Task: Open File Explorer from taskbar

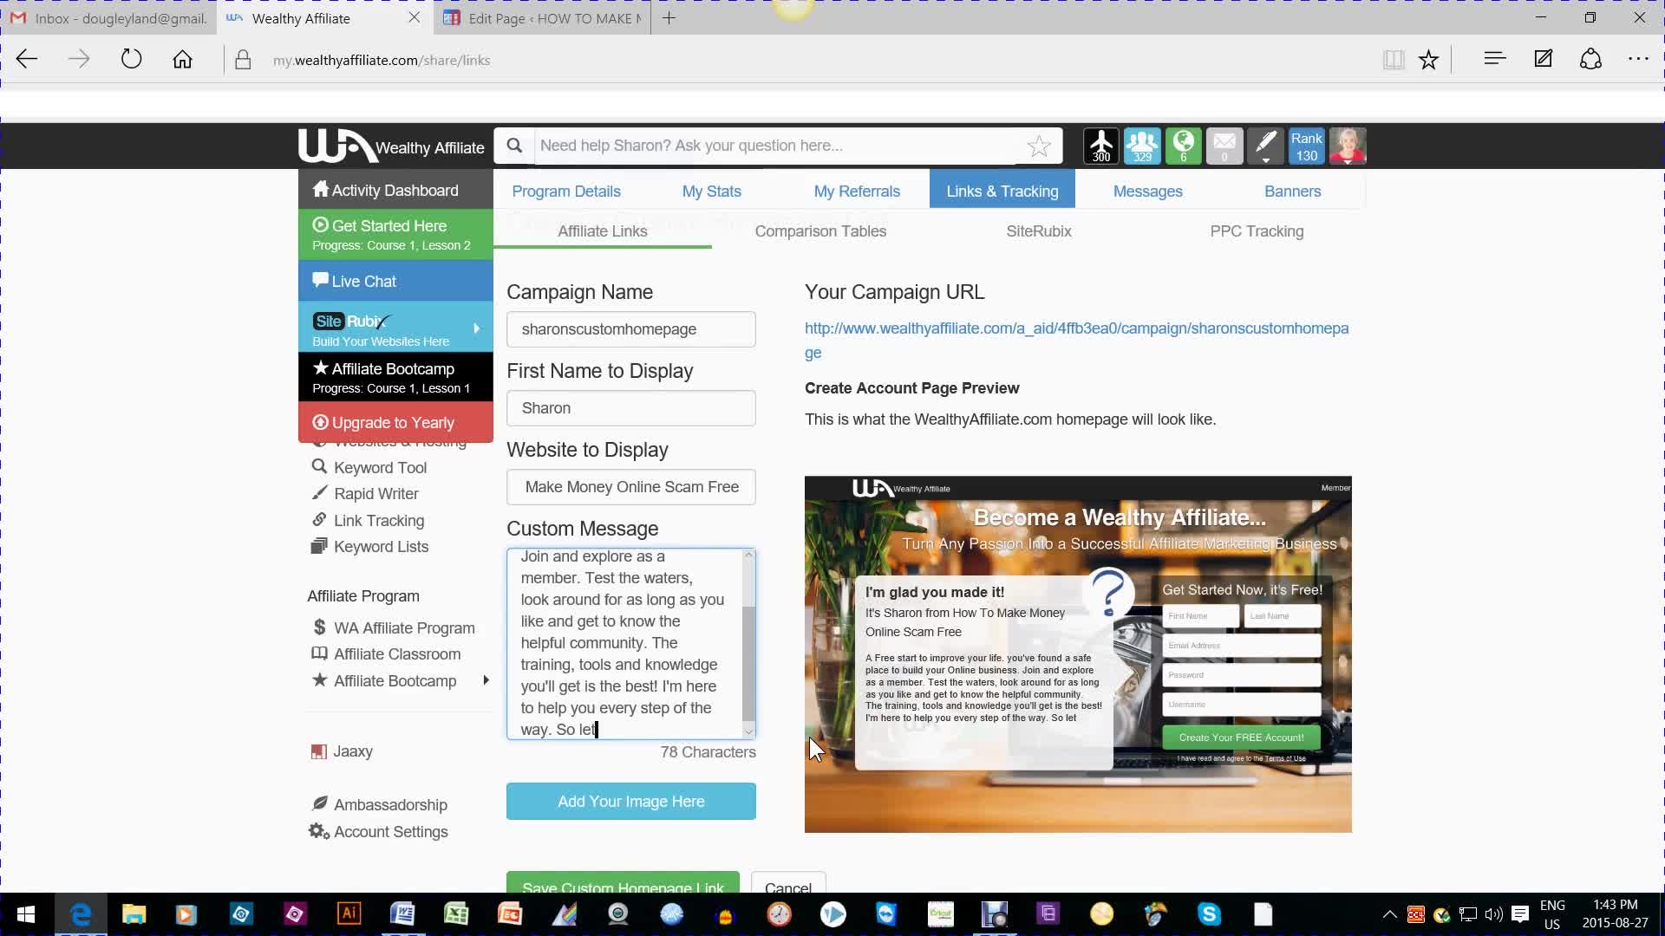Action: [x=134, y=913]
